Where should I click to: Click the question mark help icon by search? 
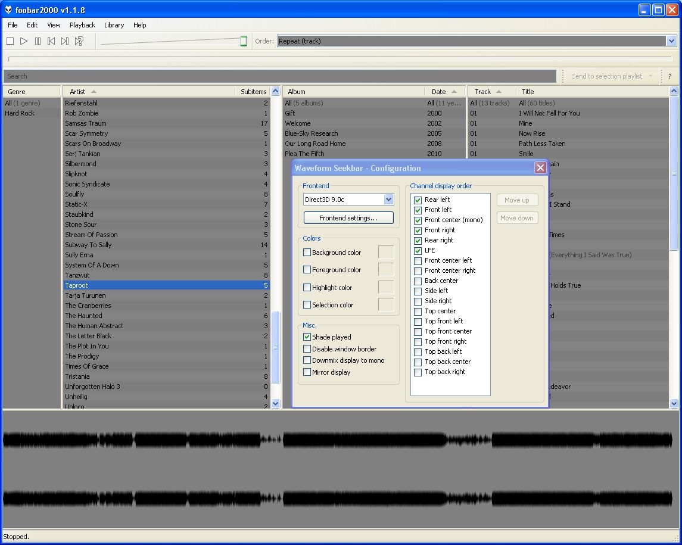(x=670, y=76)
